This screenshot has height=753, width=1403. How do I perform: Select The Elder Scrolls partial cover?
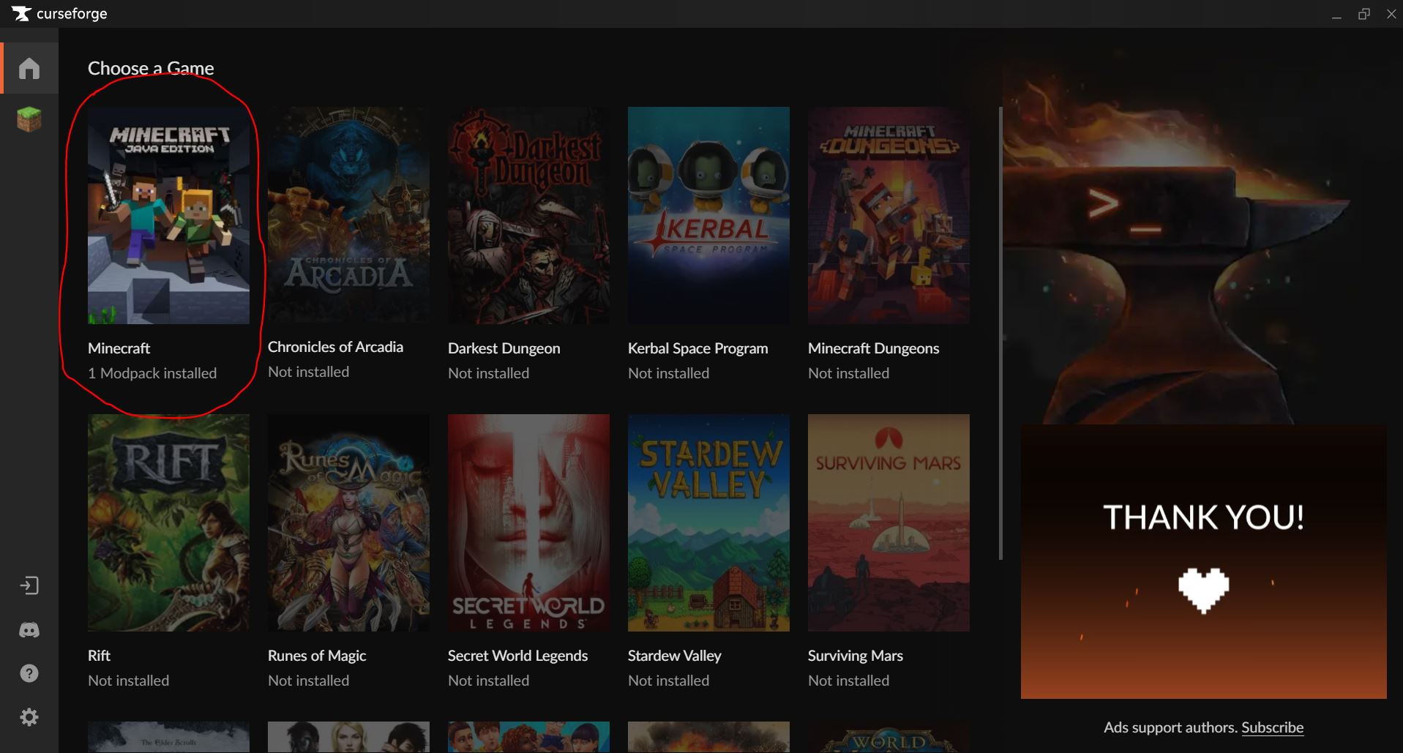168,738
